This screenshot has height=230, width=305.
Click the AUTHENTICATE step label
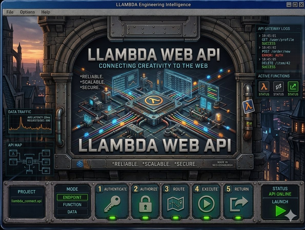click(116, 189)
